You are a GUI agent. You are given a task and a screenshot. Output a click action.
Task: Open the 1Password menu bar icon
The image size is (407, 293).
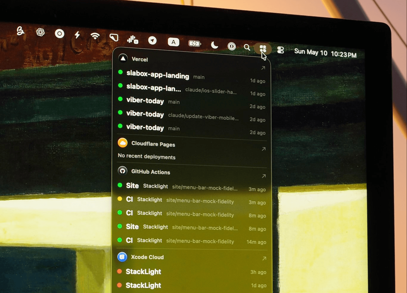[232, 46]
